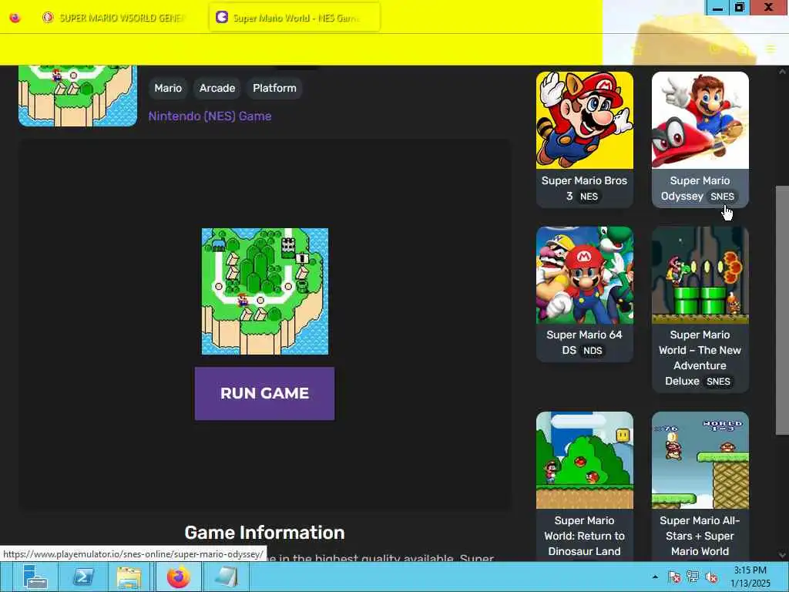Select the Super Mario World - NES Game tab
The image size is (789, 592).
pyautogui.click(x=294, y=18)
